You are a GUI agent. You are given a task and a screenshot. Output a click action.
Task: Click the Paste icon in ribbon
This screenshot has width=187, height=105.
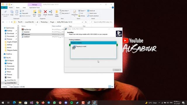pyautogui.click(x=17, y=12)
